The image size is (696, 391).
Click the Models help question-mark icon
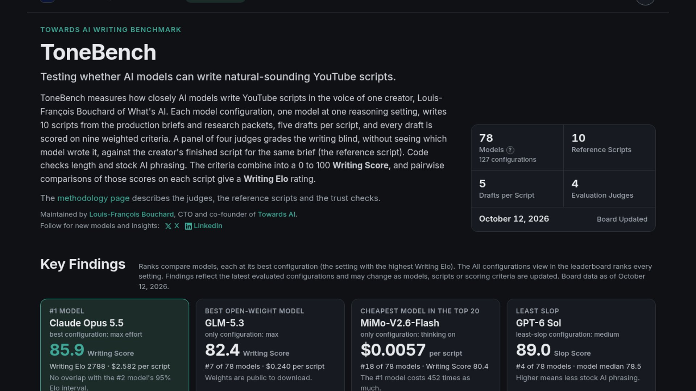510,150
